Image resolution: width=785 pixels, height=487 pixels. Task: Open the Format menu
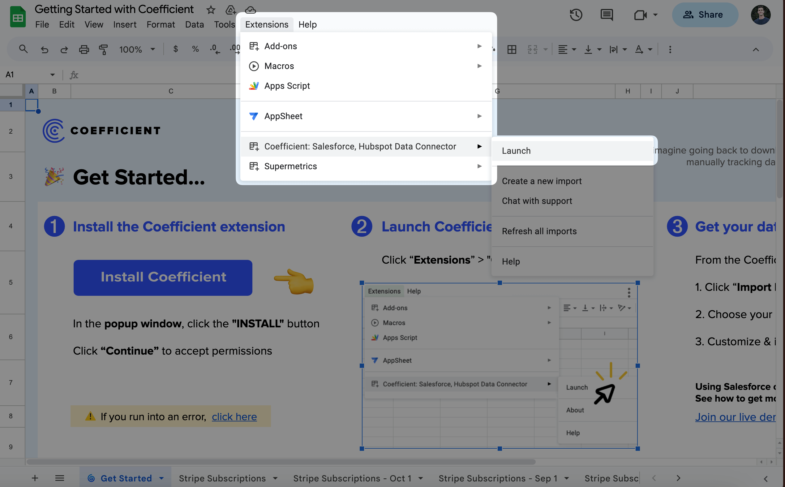161,24
